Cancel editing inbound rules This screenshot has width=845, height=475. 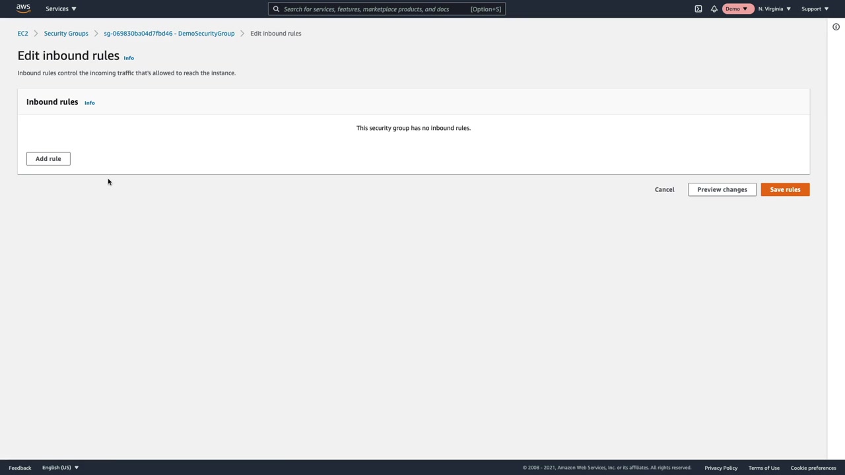[x=665, y=190]
